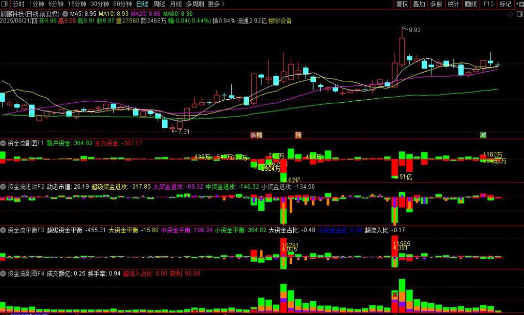This screenshot has width=524, height=315.
Task: Click the 标记 mark button
Action: [x=505, y=4]
